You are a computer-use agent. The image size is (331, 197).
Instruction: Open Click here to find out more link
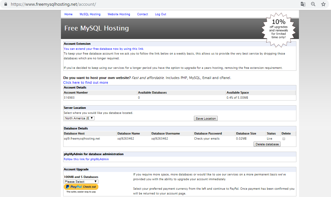pos(85,82)
